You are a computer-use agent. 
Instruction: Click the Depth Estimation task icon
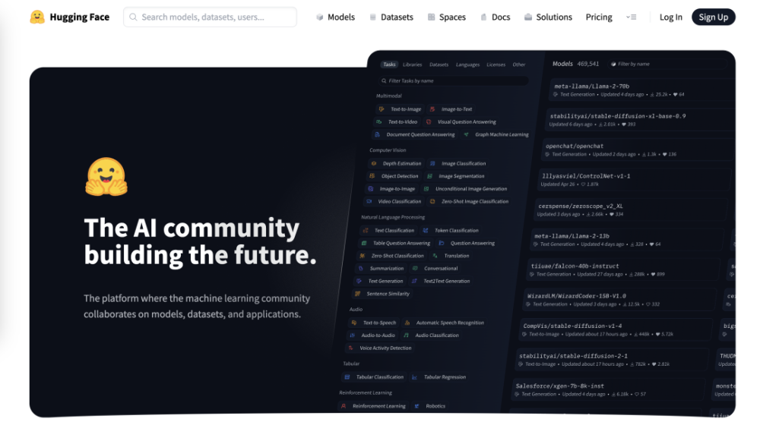coord(374,164)
